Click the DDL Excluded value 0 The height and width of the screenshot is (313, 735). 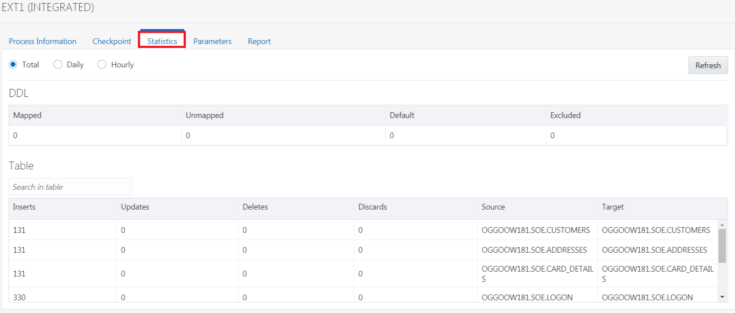553,136
